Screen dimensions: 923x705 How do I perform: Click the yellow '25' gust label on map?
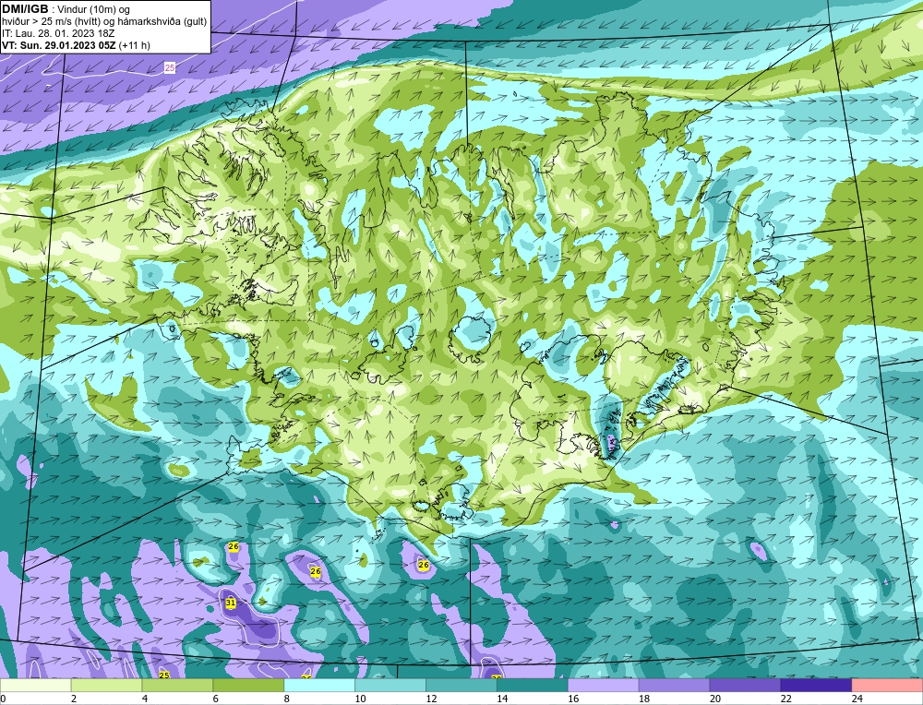click(164, 675)
